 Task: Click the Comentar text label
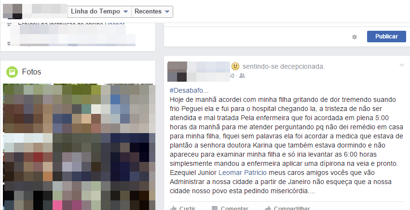click(234, 208)
